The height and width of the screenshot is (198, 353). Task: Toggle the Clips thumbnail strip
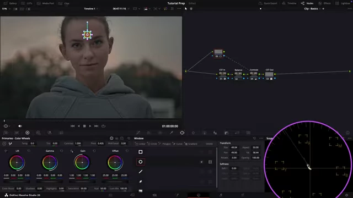(64, 3)
